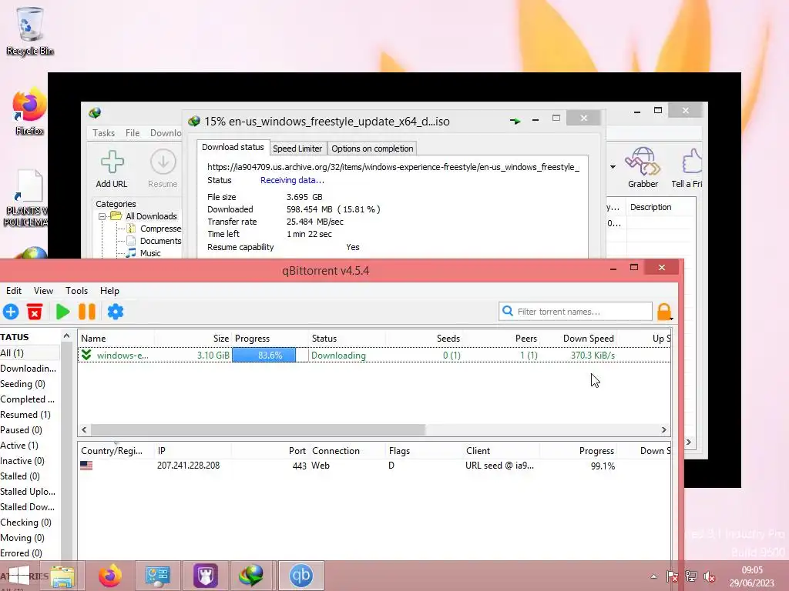The image size is (789, 591).
Task: Select the Resumed (1) filter
Action: tap(25, 415)
